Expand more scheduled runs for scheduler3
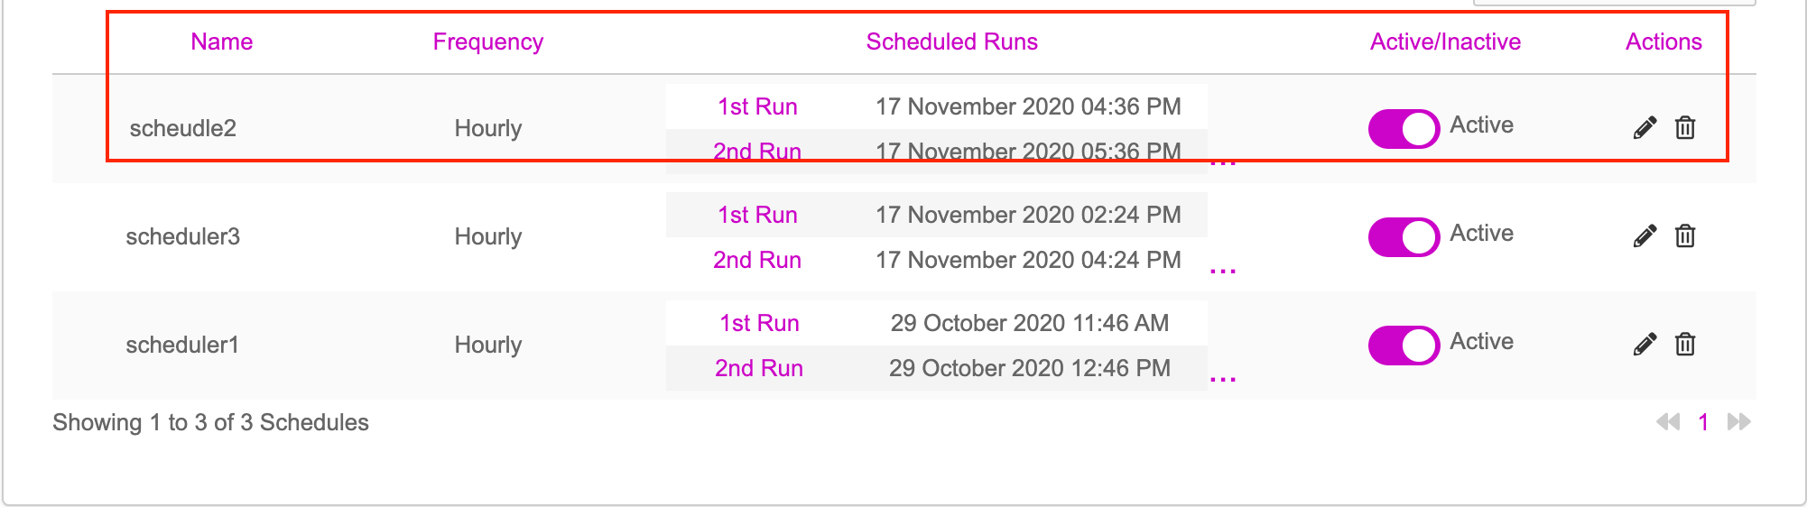Image resolution: width=1807 pixels, height=507 pixels. (1223, 272)
